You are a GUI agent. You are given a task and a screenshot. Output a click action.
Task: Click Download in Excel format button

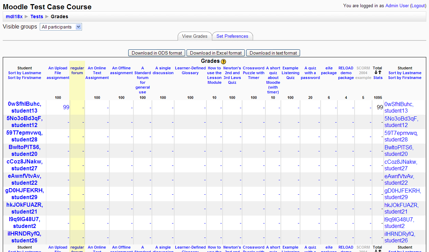pos(216,53)
